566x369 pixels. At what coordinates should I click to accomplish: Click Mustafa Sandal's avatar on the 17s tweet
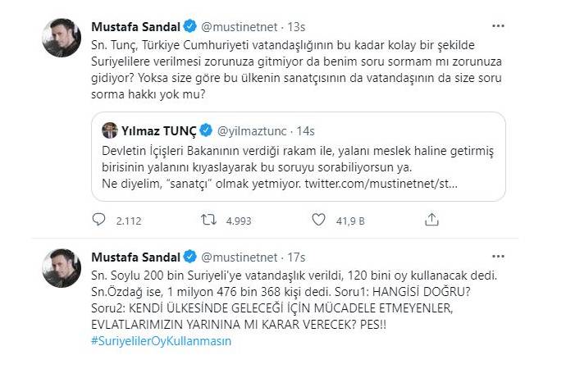pyautogui.click(x=62, y=269)
